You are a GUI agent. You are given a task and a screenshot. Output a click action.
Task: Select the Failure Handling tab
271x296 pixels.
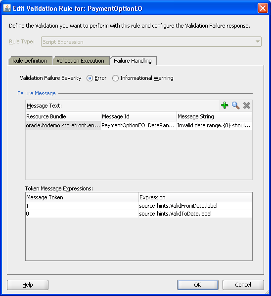(x=133, y=61)
